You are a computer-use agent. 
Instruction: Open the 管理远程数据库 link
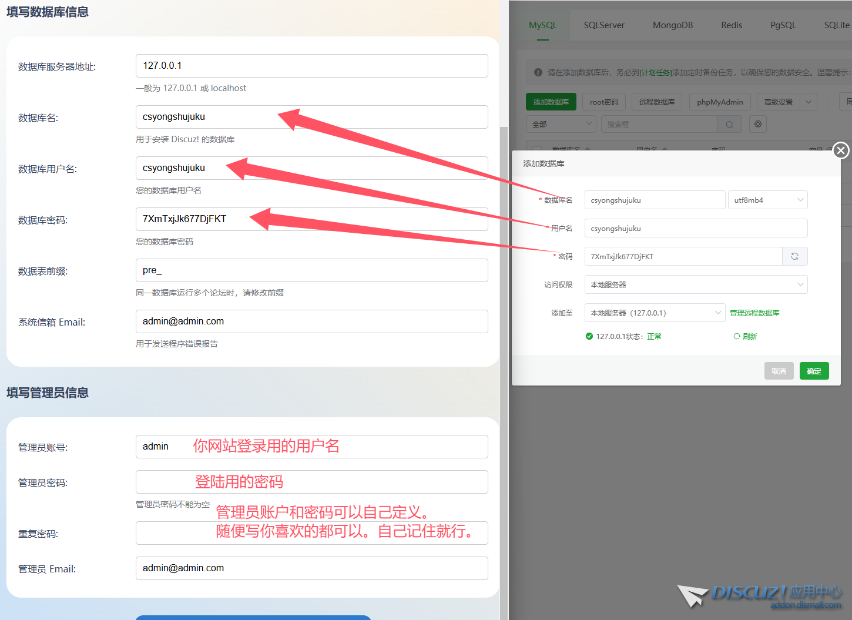(x=754, y=313)
